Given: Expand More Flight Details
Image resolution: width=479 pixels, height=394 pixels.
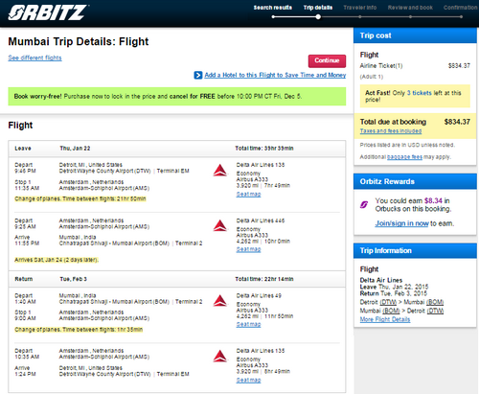Looking at the screenshot, I should pyautogui.click(x=385, y=319).
